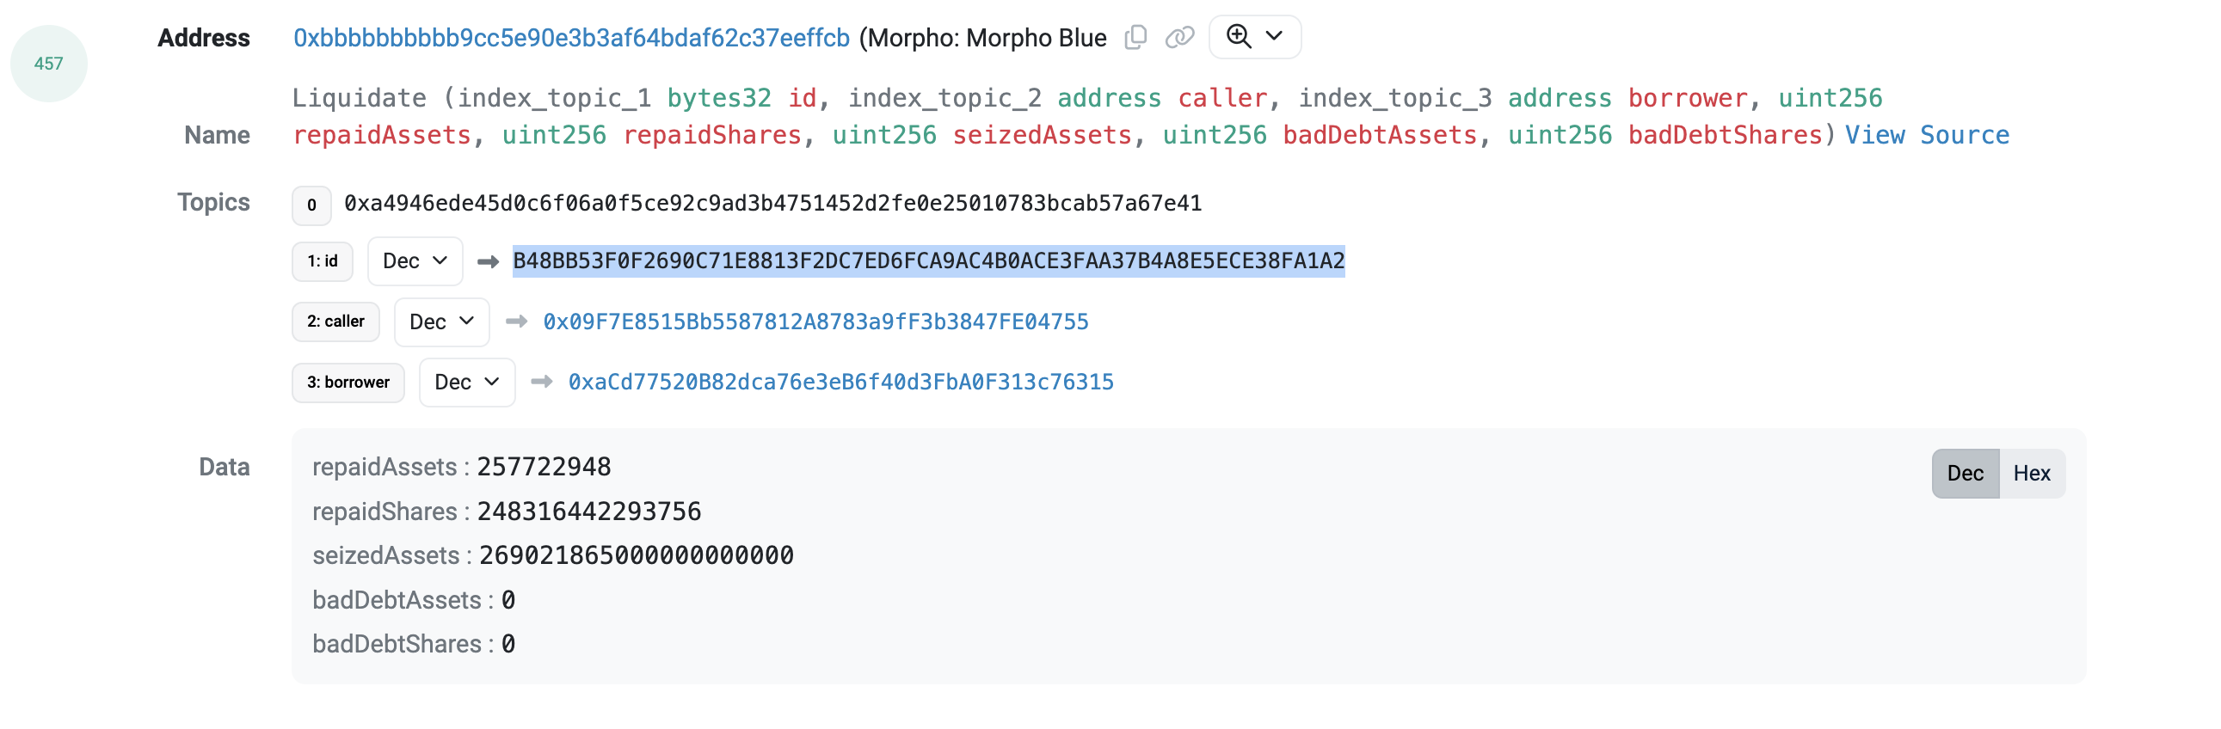Click the 1: id badge

[323, 260]
